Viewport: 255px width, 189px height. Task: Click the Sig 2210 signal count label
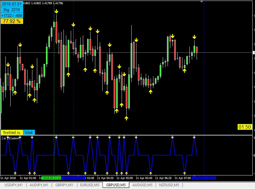(12, 10)
